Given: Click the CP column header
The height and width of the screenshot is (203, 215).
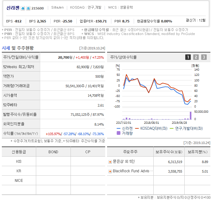Looking at the screenshot, I should [88, 152].
